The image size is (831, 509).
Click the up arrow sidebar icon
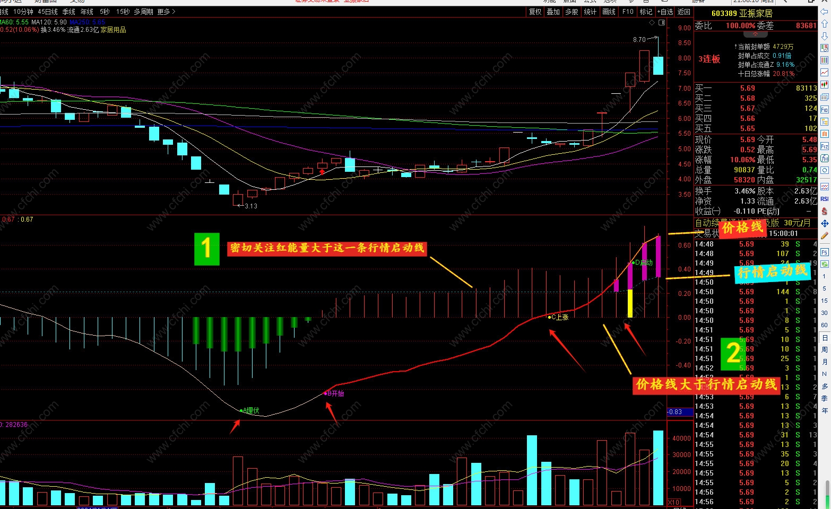click(825, 24)
